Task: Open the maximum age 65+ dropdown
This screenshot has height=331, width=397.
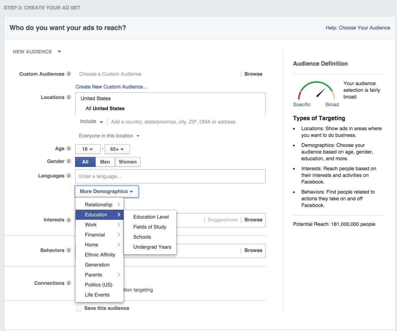Action: point(117,149)
